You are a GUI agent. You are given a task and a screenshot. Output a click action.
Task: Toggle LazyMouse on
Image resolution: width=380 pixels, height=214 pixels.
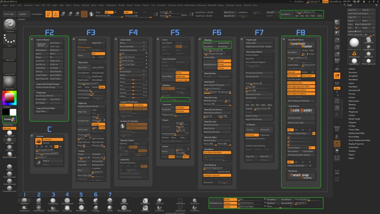[243, 12]
